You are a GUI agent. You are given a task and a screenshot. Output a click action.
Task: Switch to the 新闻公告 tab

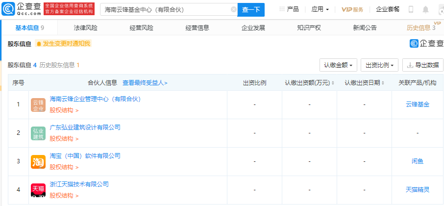(x=365, y=28)
